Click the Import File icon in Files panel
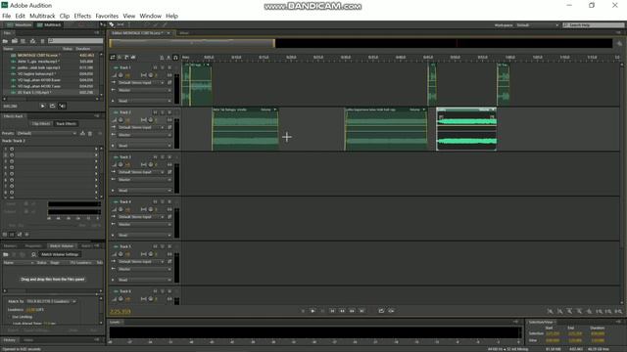This screenshot has height=352, width=627. (x=15, y=41)
